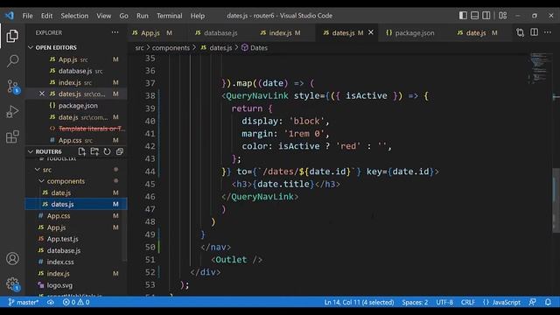Image resolution: width=560 pixels, height=315 pixels.
Task: Switch to the database.js editor tab
Action: [x=220, y=33]
